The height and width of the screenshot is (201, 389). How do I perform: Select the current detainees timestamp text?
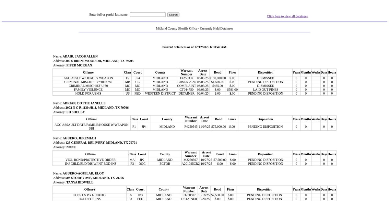pos(194,47)
